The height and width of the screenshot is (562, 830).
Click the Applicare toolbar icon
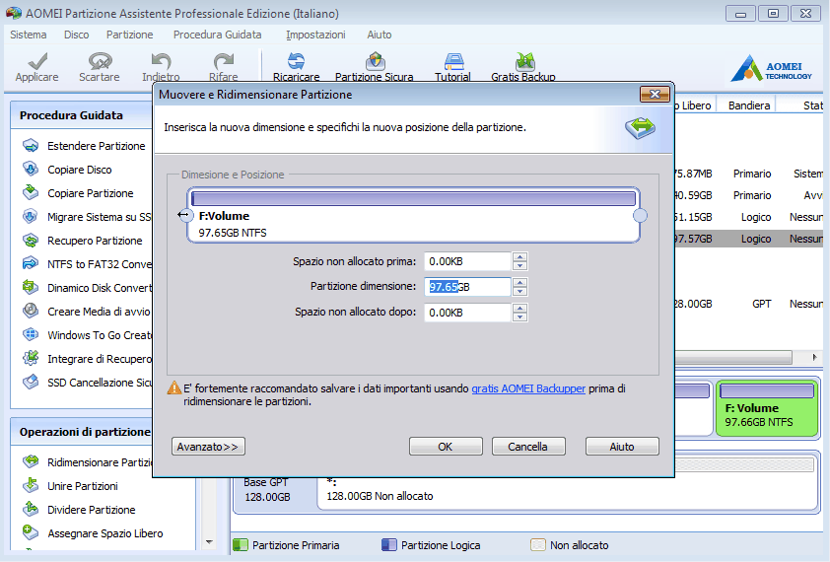[37, 61]
